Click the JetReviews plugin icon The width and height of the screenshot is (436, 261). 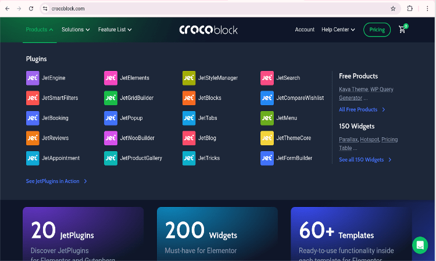click(x=33, y=138)
